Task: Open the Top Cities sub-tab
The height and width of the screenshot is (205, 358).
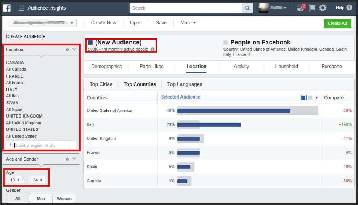Action: (101, 84)
